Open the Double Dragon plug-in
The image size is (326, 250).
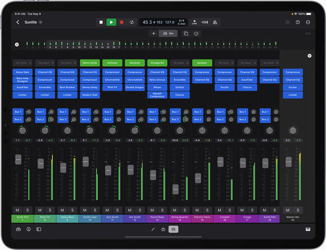135,87
